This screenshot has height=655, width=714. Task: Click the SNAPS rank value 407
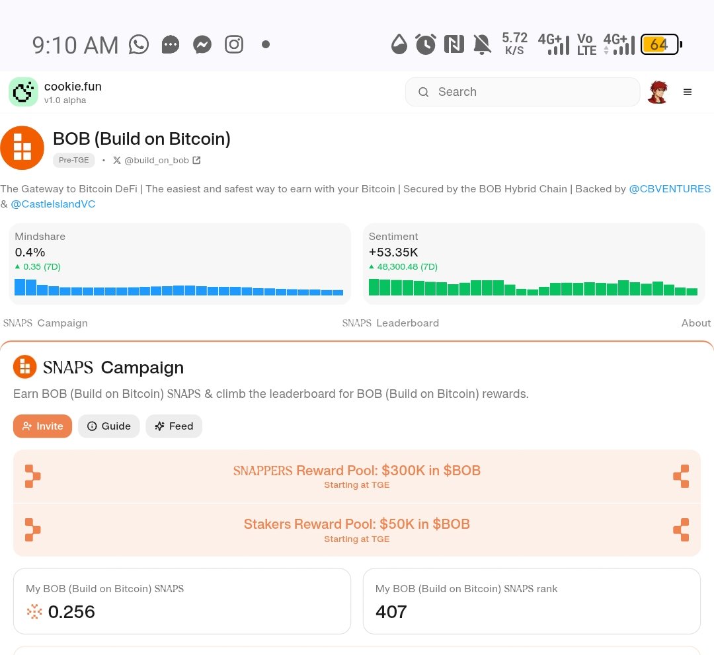391,612
